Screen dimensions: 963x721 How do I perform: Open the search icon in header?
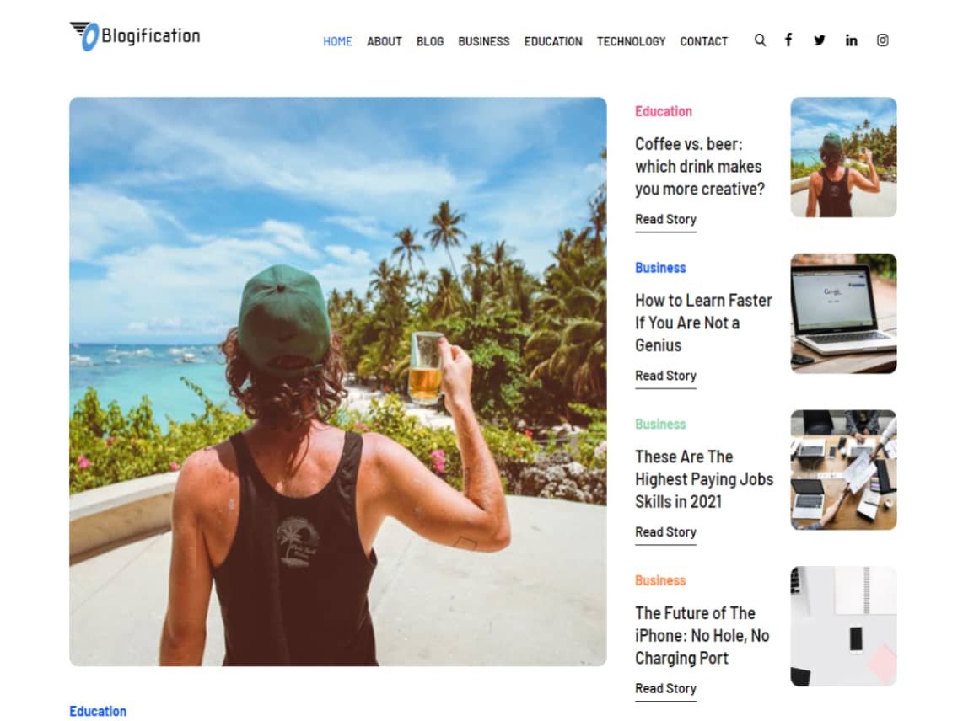760,40
